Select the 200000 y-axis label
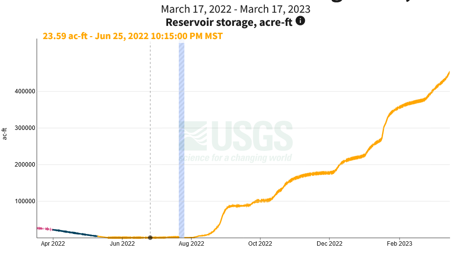This screenshot has height=253, width=471. coord(22,165)
